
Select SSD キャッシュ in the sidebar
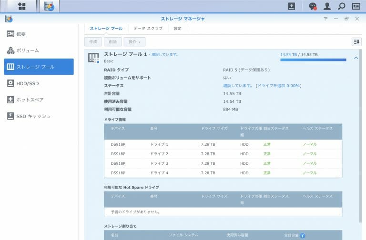coord(39,116)
